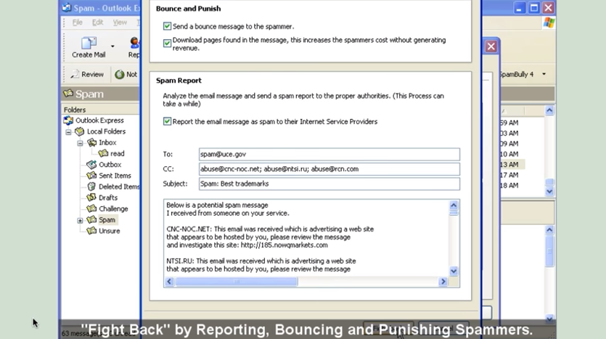The image size is (606, 339).
Task: Click message list scrollbar up arrow
Action: (549, 111)
